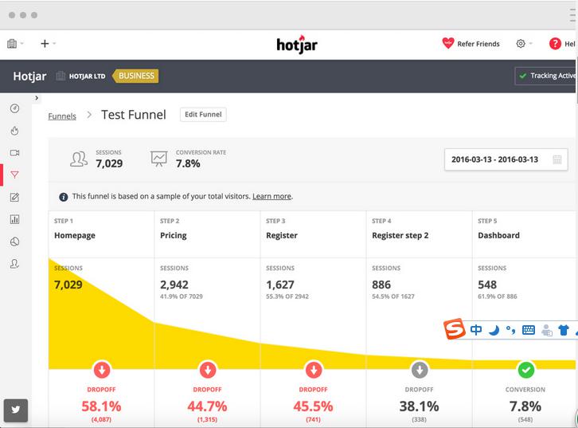578x428 pixels.
Task: Click the Register dropoff red arrow icon
Action: pos(314,370)
